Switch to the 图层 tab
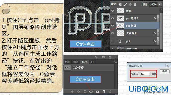This screenshot has height=95, width=171. pyautogui.click(x=67, y=62)
